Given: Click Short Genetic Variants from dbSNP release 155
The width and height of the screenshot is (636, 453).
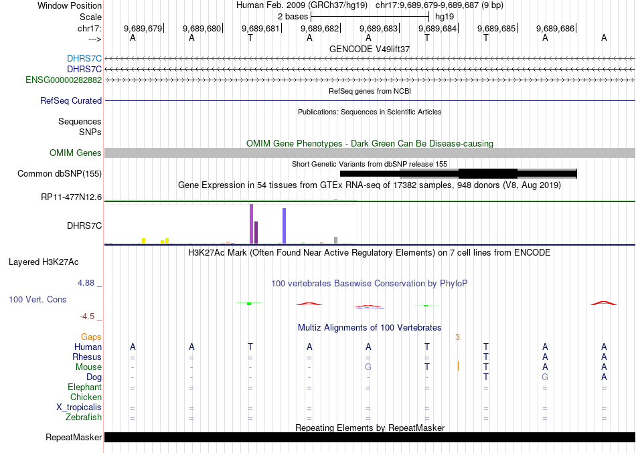Looking at the screenshot, I should point(370,164).
